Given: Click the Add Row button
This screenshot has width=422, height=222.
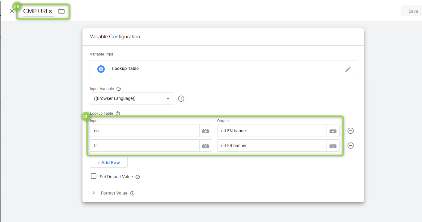Looking at the screenshot, I should tap(108, 162).
